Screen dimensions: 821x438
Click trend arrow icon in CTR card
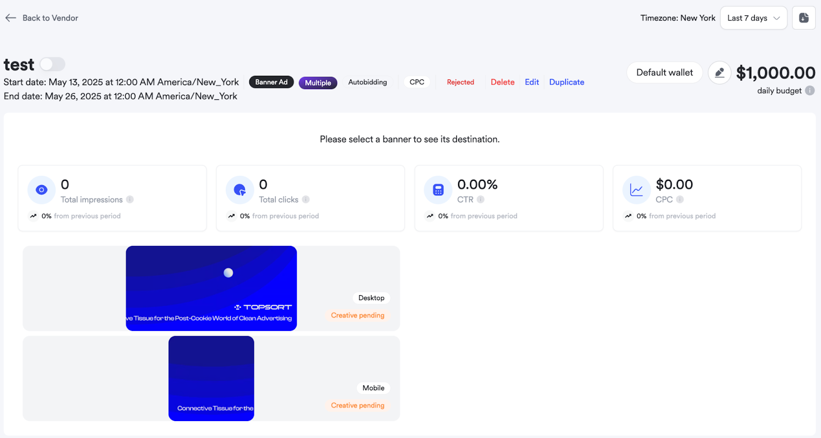point(430,216)
